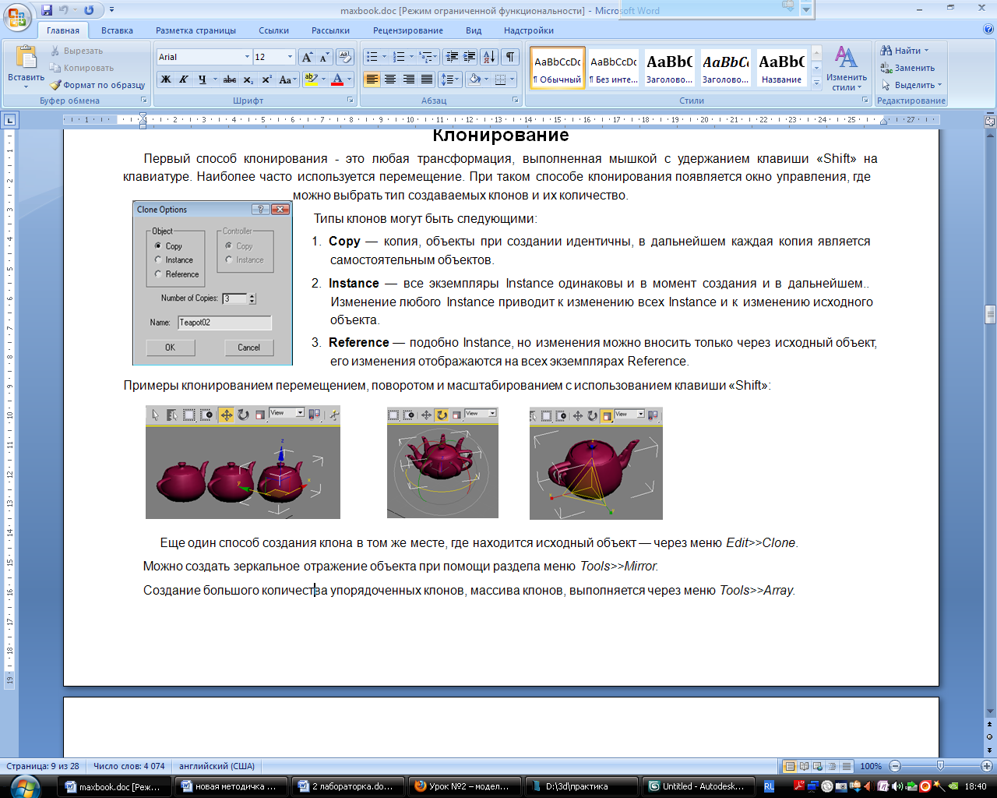
Task: Switch to Full Screen Reading view in status bar
Action: [804, 766]
